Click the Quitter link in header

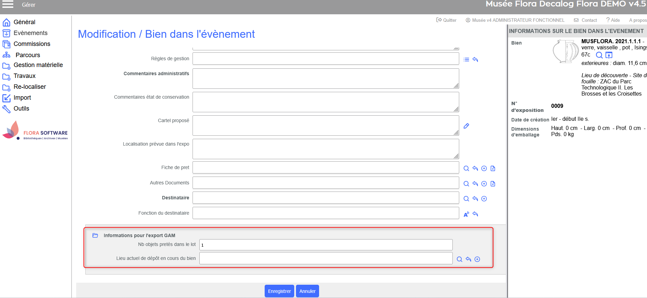(x=447, y=20)
